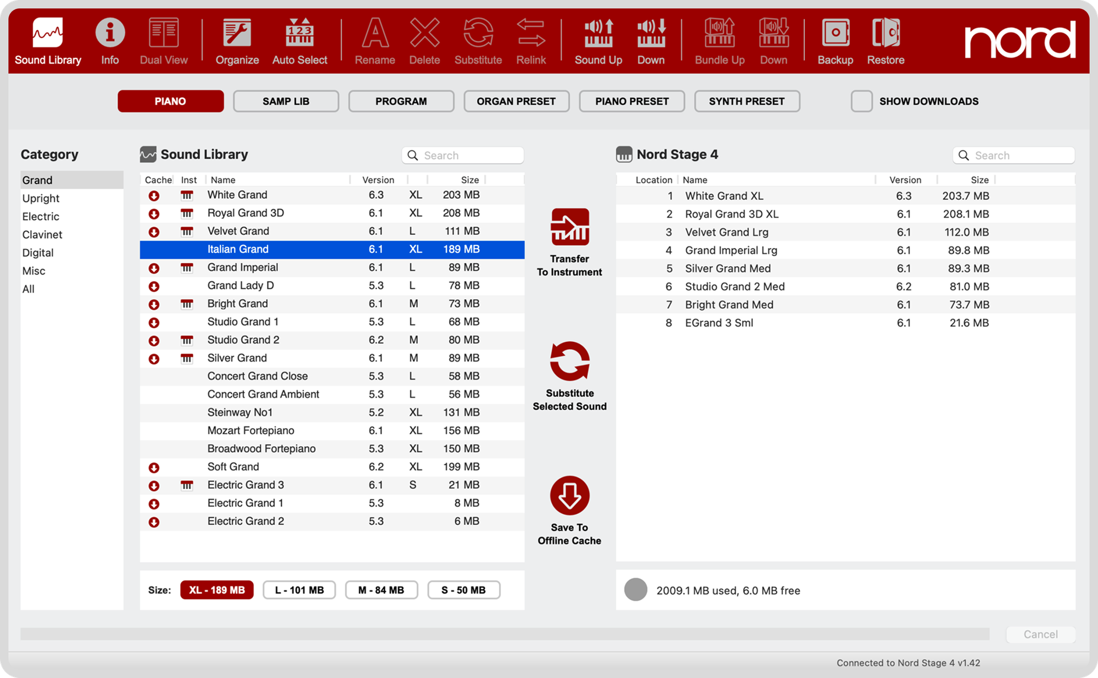Select the L - 101 MB size option
Image resolution: width=1098 pixels, height=678 pixels.
[x=299, y=590]
